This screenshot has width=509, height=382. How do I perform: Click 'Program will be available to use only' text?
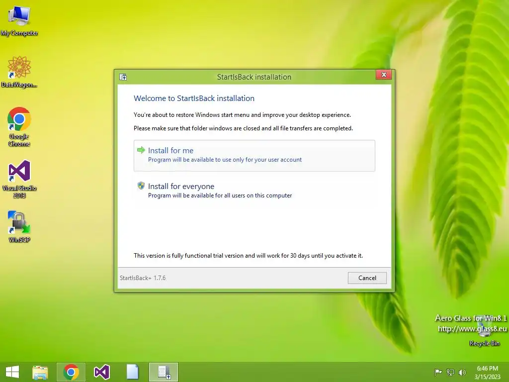pyautogui.click(x=225, y=160)
